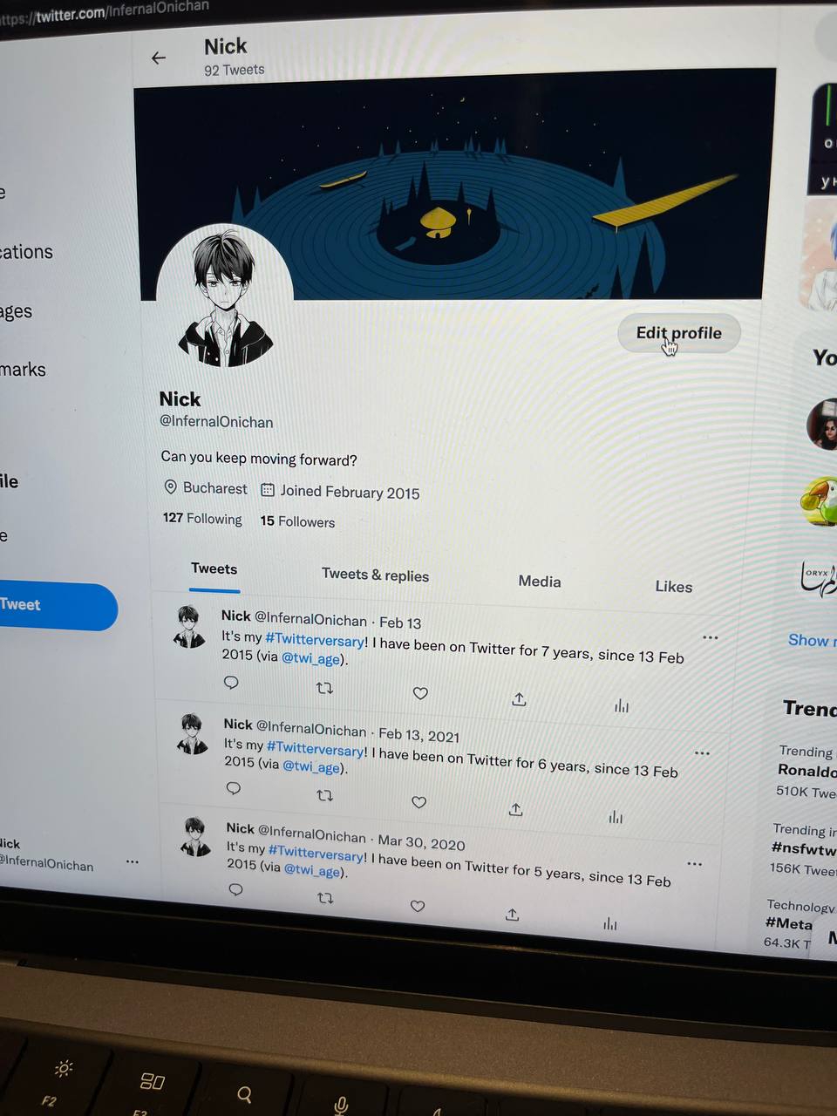Like the Feb 13 Twitterversary tweet

(420, 693)
